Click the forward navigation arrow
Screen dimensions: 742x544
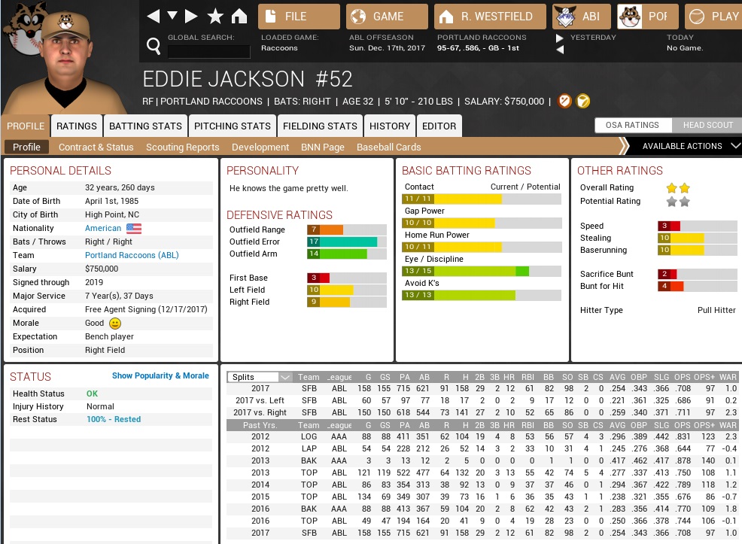pos(191,17)
